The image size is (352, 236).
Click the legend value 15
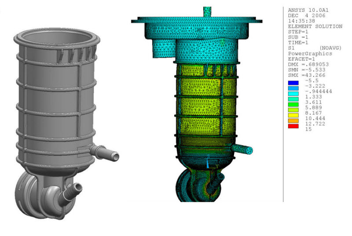(308, 129)
